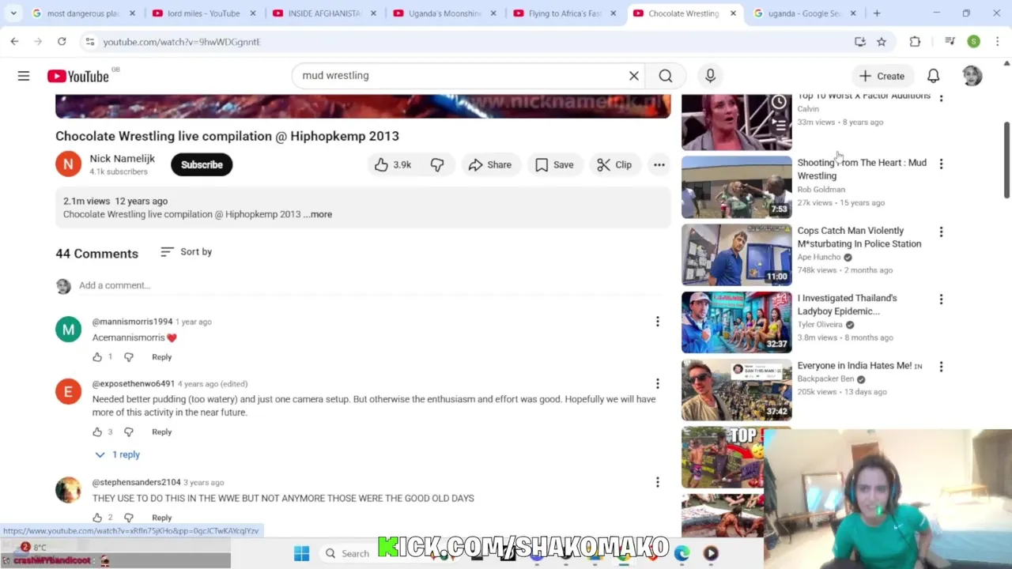Switch to the uganda Google Search tab
The width and height of the screenshot is (1012, 569).
click(x=804, y=13)
